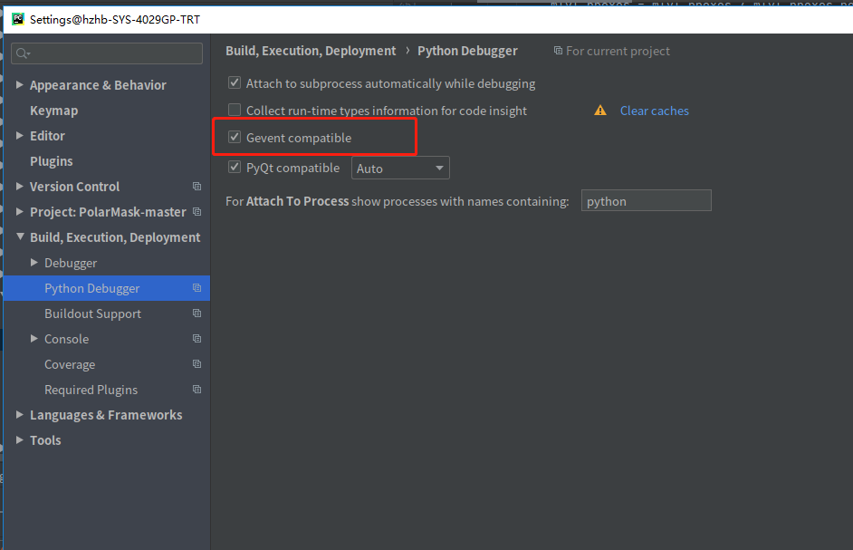Expand the Appearance & Behavior section
853x550 pixels.
click(20, 84)
